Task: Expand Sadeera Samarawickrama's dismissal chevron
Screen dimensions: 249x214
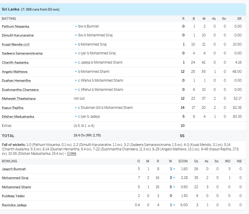Action: click(76, 53)
